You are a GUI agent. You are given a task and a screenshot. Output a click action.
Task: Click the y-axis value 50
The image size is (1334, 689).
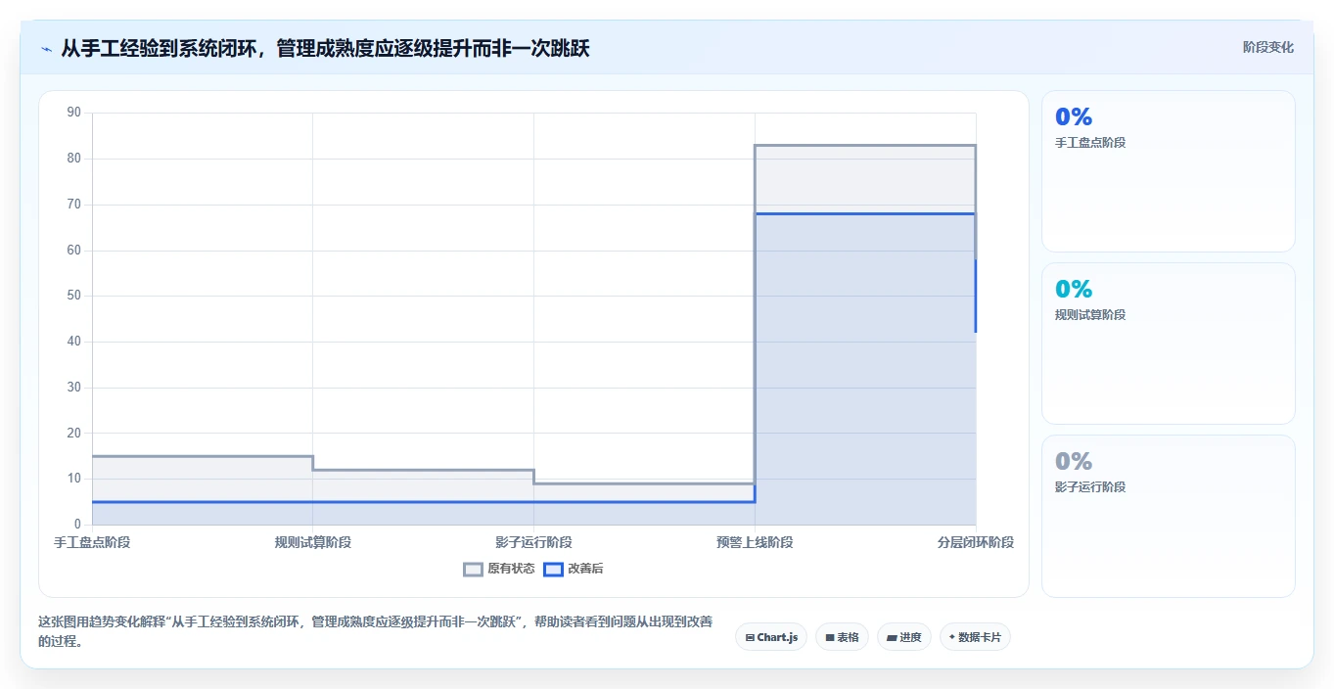coord(74,296)
